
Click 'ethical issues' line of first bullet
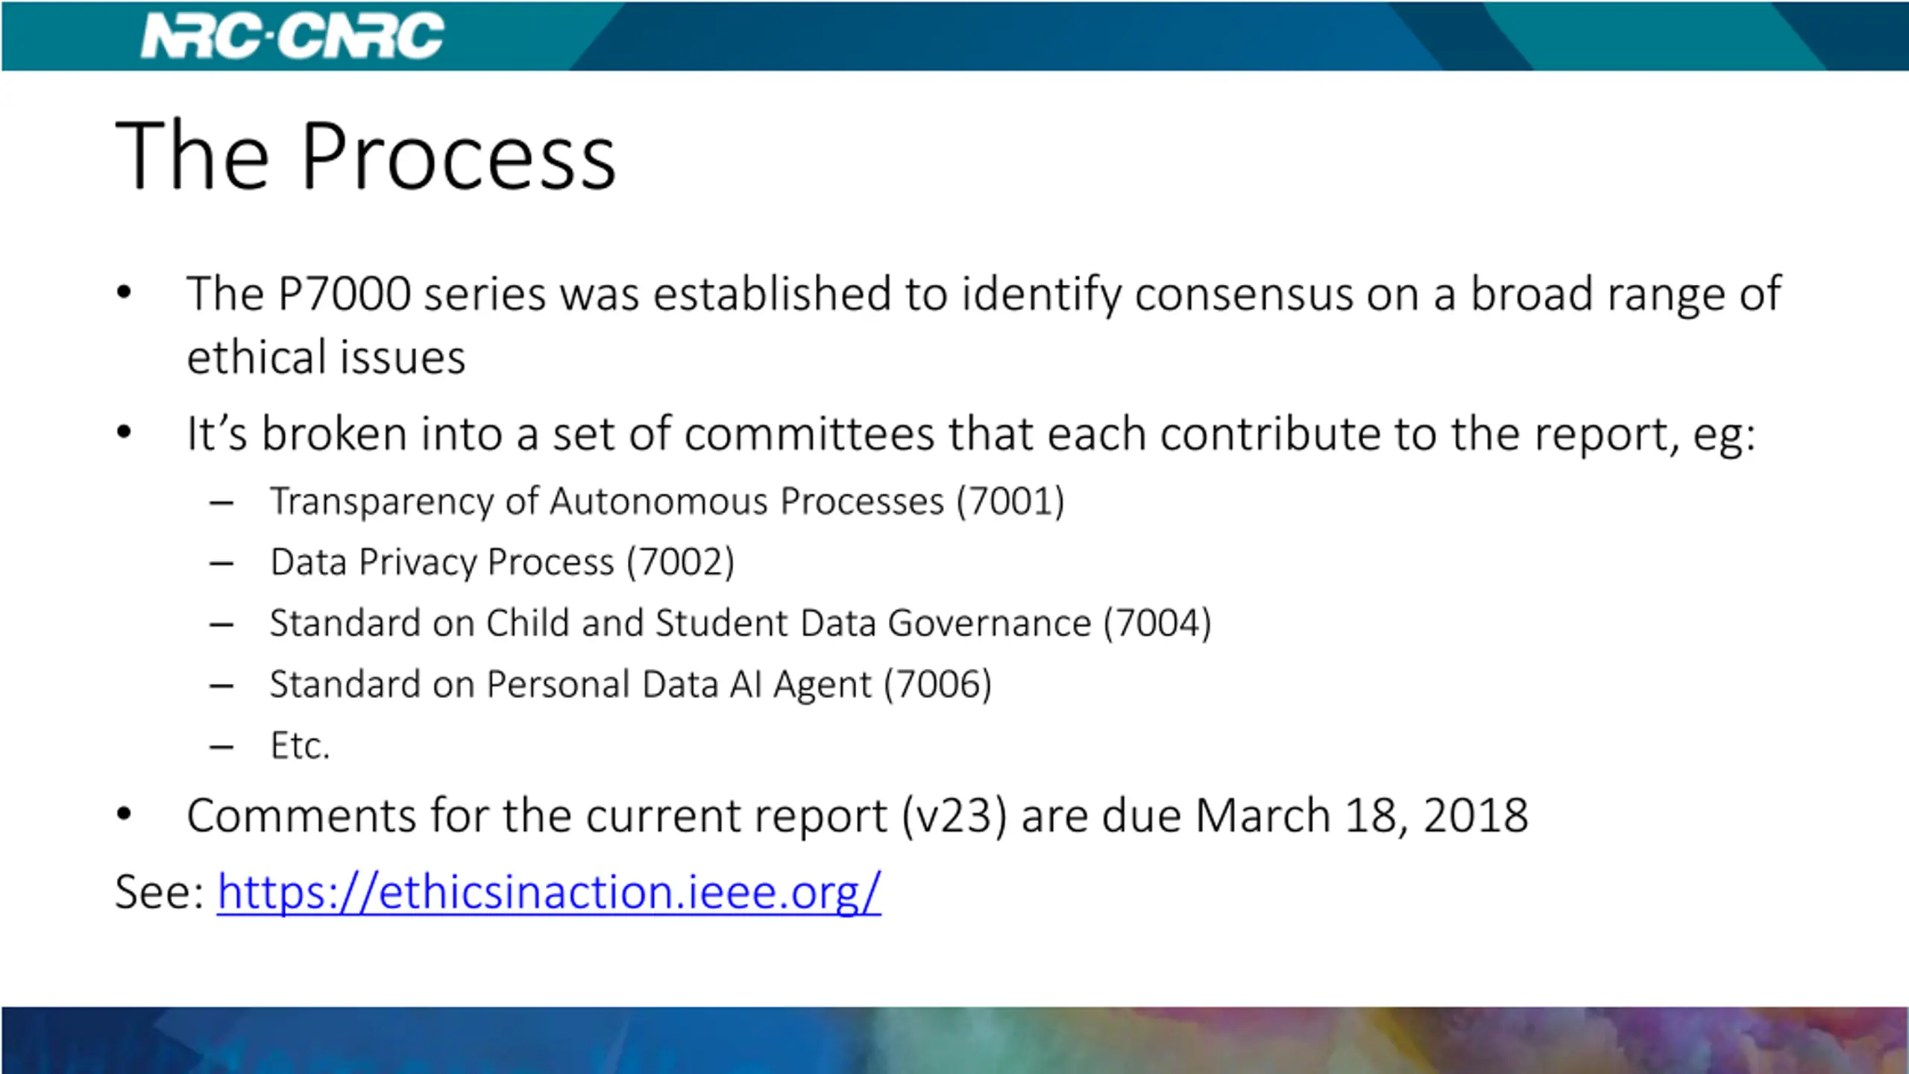[326, 357]
